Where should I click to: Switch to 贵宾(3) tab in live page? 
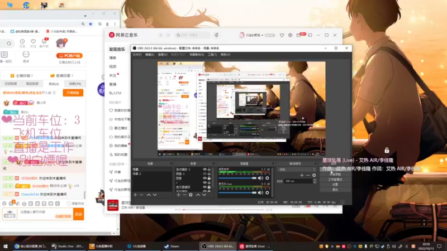pos(53,84)
